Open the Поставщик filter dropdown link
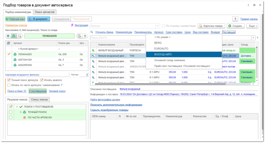The width and height of the screenshot is (265, 143). 229,32
